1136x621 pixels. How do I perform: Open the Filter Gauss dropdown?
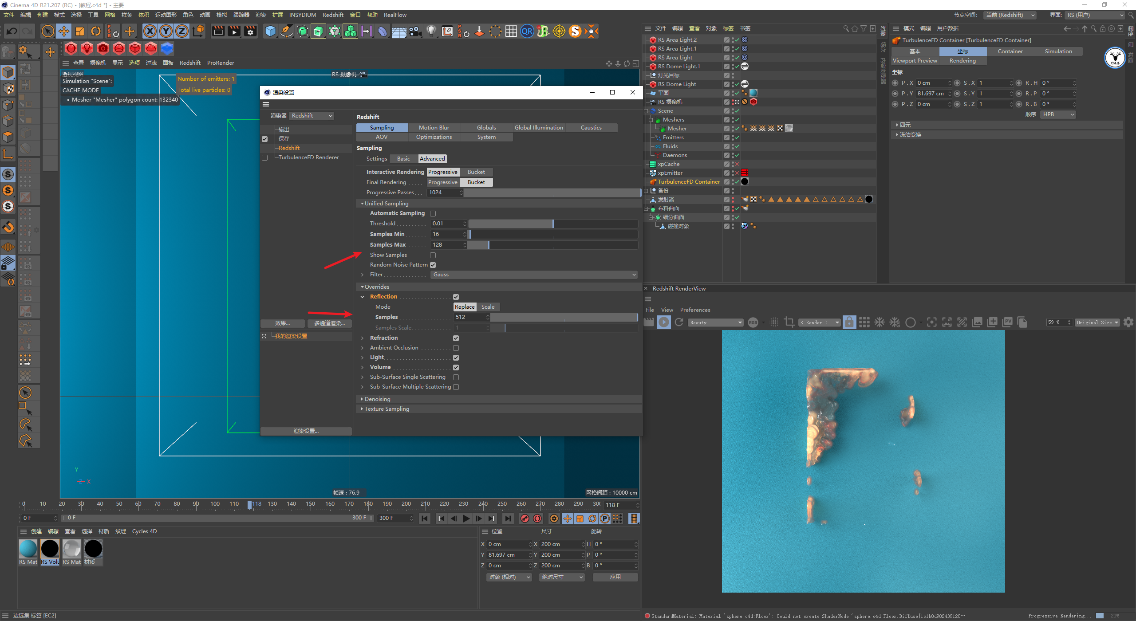point(533,275)
